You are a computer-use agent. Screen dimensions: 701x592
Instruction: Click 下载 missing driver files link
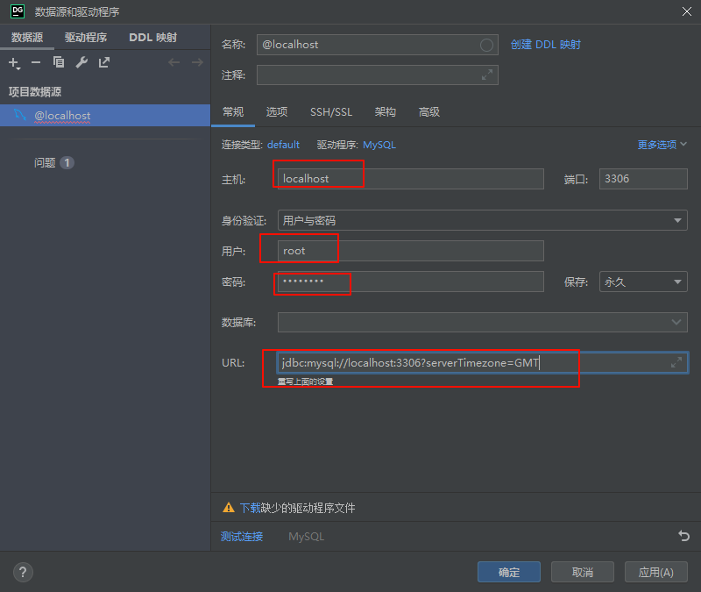(250, 508)
